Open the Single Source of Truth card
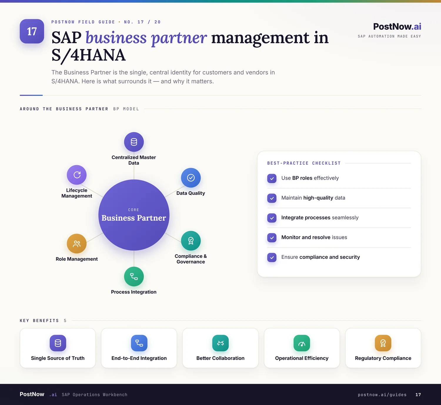441x405 pixels. pos(58,348)
